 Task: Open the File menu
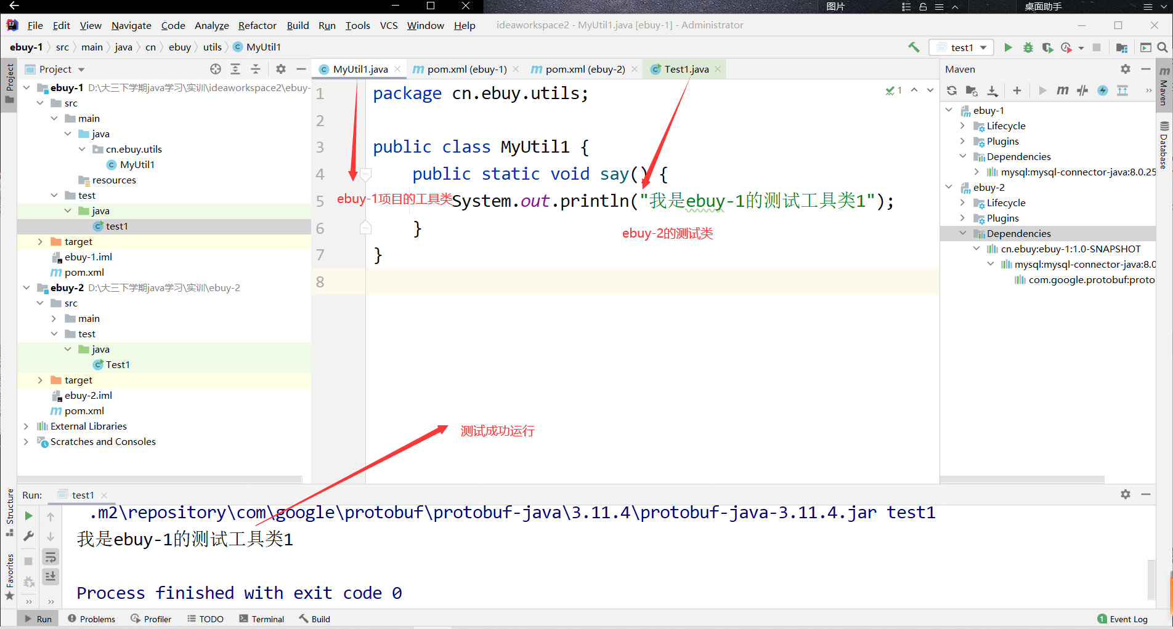[x=35, y=25]
